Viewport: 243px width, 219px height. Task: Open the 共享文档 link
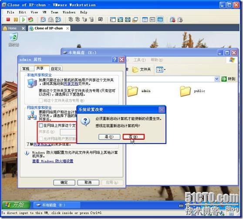71,84
